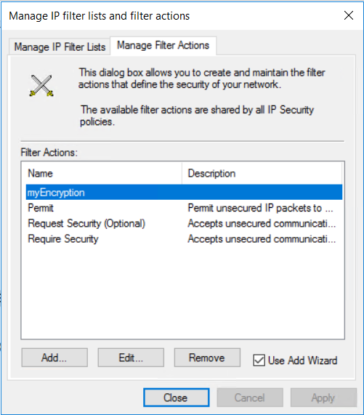
Task: Click the Add... button
Action: tap(54, 358)
